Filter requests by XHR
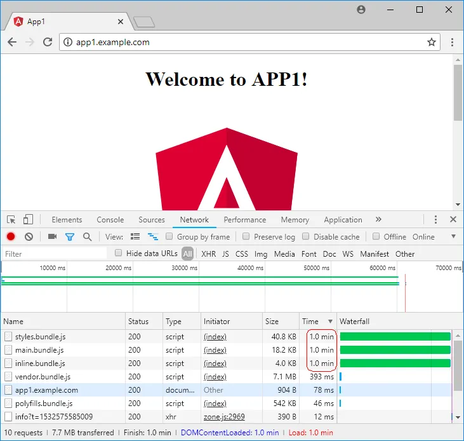Image resolution: width=464 pixels, height=441 pixels. coord(209,254)
